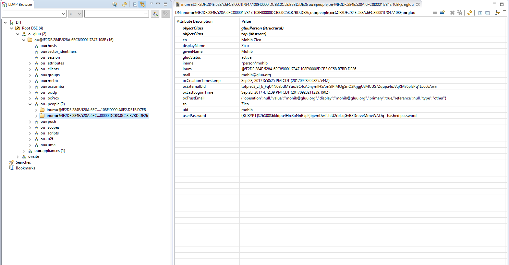Collapse all nodes in LDAP Browser toolbar
Image resolution: width=509 pixels, height=265 pixels.
tap(135, 4)
